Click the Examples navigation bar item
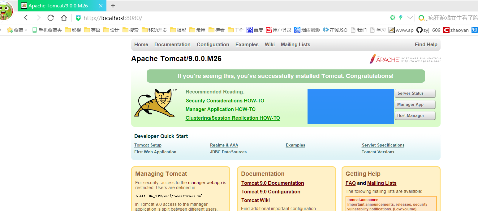 247,44
